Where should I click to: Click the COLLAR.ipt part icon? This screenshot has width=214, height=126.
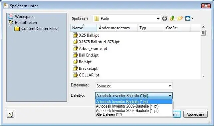tap(76, 75)
